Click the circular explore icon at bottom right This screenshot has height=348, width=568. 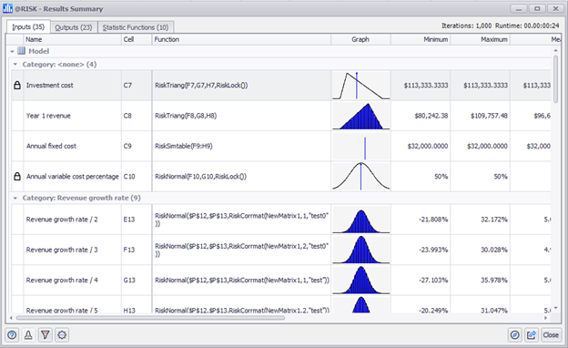pyautogui.click(x=515, y=335)
